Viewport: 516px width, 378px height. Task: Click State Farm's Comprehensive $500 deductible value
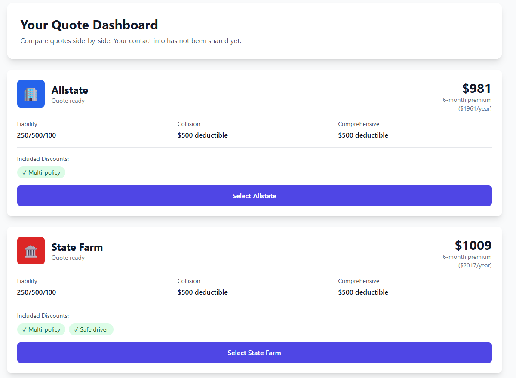363,292
